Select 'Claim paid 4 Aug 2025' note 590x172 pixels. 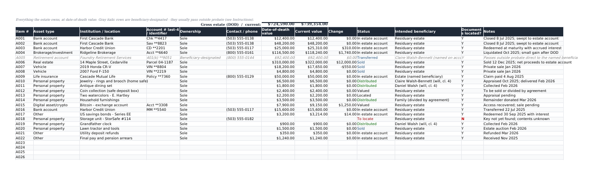(523, 76)
